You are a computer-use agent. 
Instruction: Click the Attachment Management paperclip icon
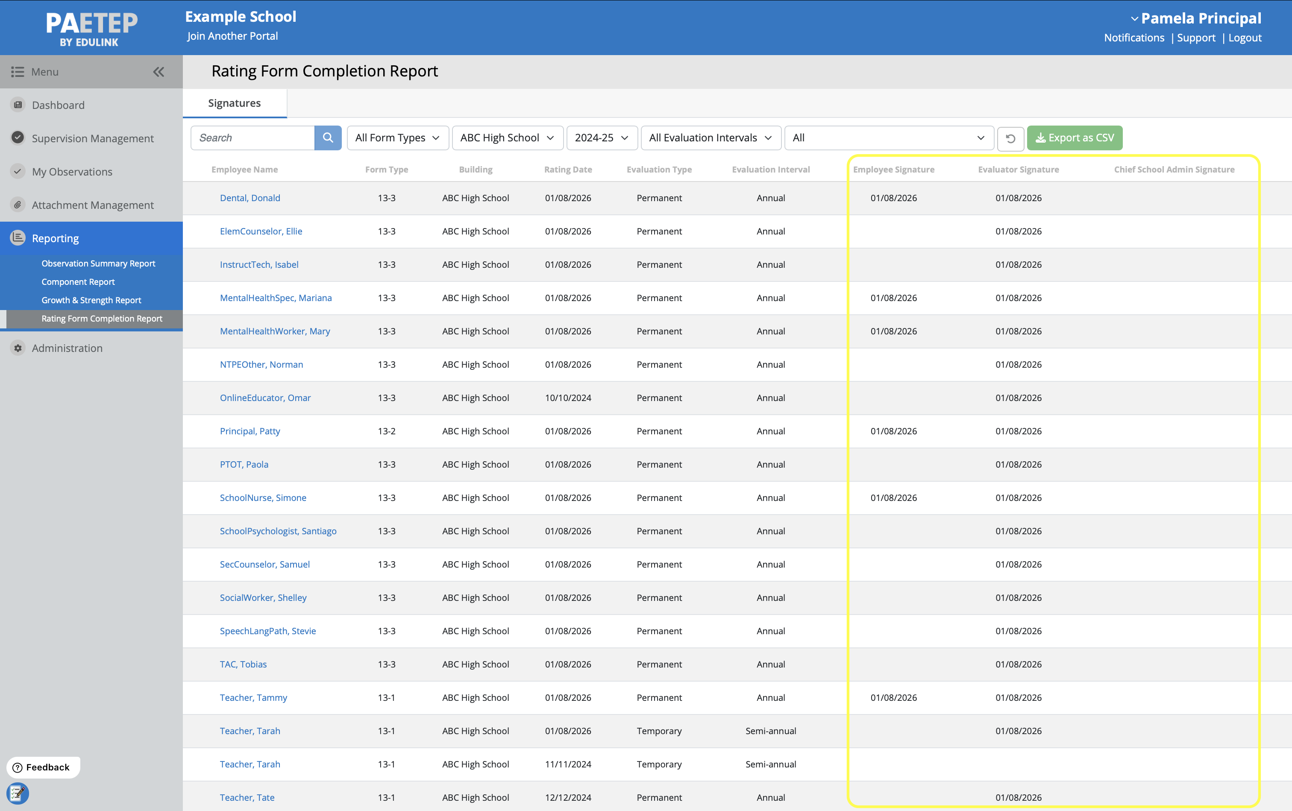(18, 205)
